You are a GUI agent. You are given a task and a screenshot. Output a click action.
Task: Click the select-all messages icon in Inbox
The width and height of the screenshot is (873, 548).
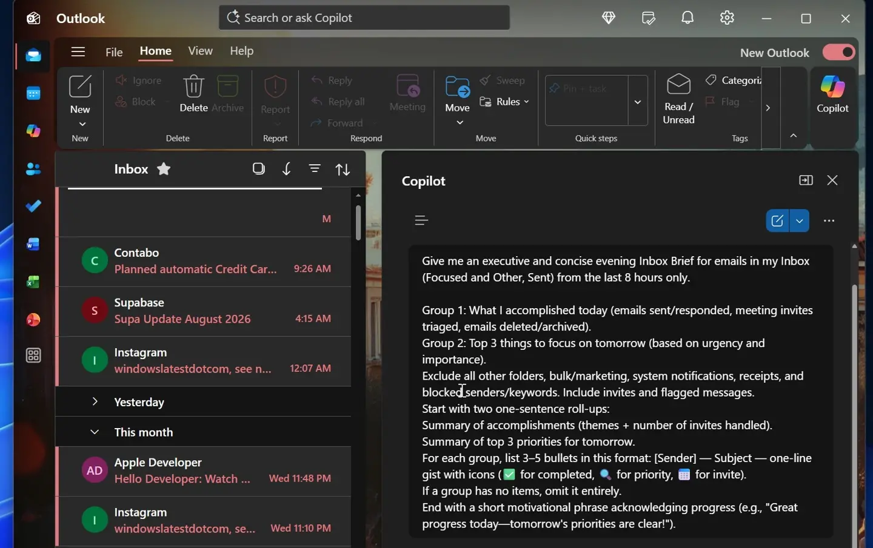(x=259, y=169)
